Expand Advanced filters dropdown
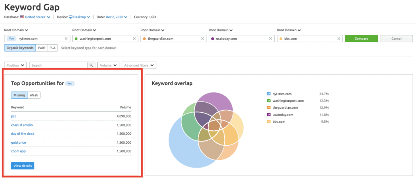Screen dimensions: 417x179 (x=139, y=65)
